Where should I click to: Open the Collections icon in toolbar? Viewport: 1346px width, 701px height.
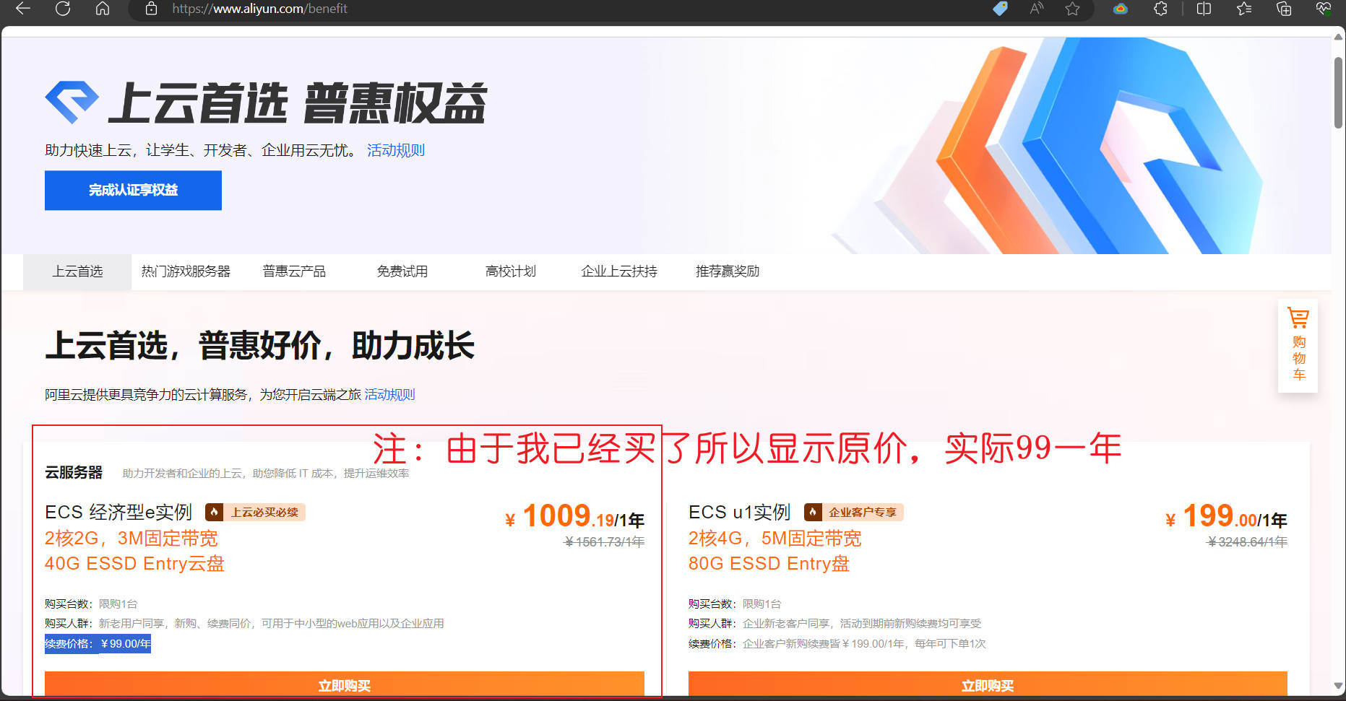click(1284, 9)
